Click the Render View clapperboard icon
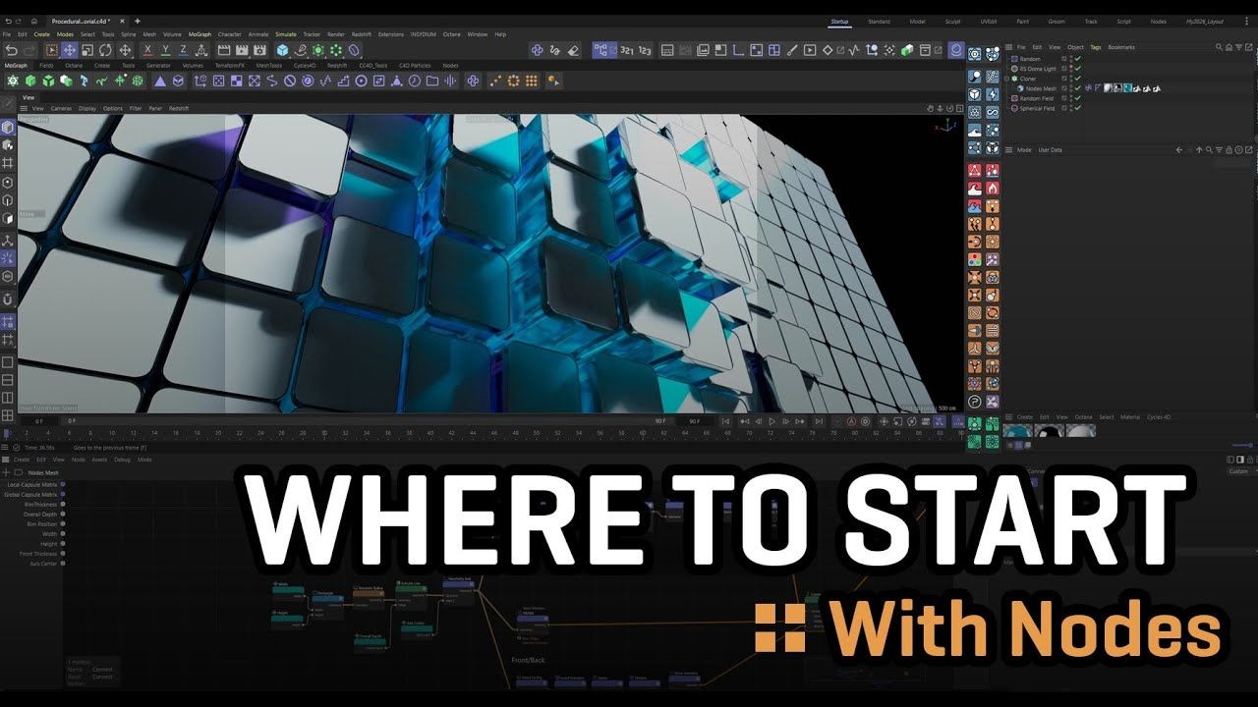This screenshot has width=1258, height=707. click(x=224, y=50)
